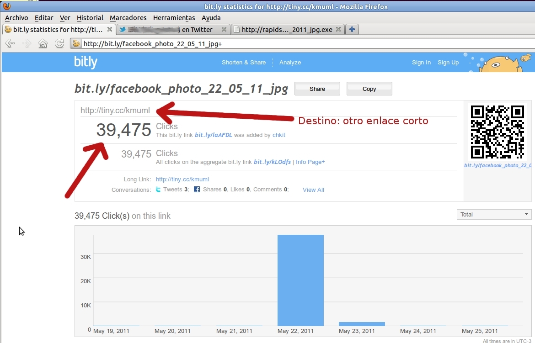Open the Historial menu

point(90,18)
